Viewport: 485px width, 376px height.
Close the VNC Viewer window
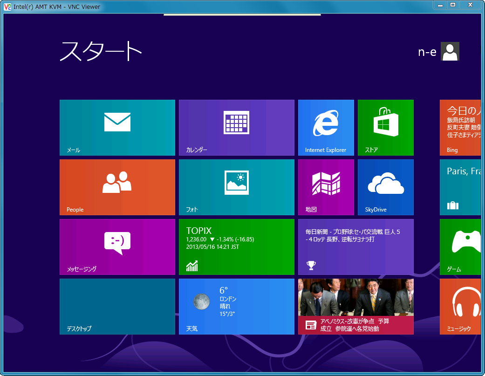click(x=470, y=5)
